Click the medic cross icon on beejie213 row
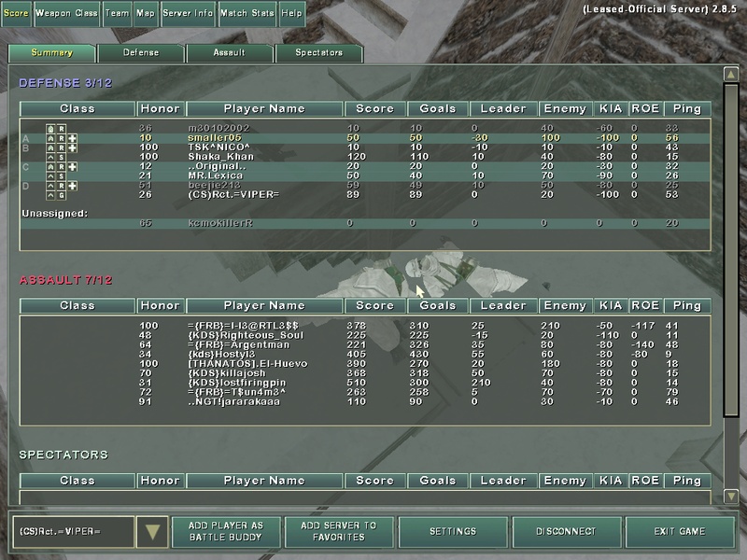The width and height of the screenshot is (747, 560). [x=72, y=186]
